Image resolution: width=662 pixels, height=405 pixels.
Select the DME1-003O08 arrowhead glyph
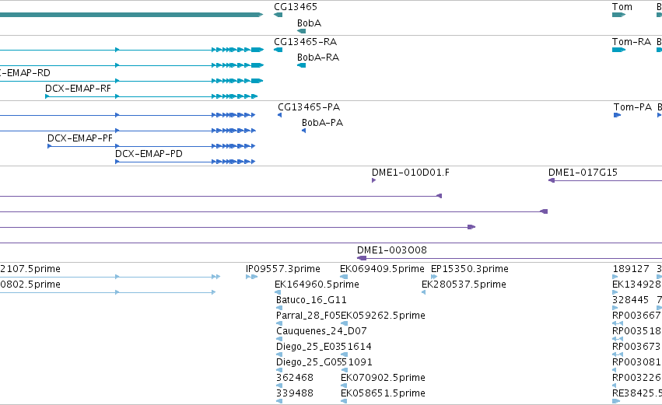362,258
